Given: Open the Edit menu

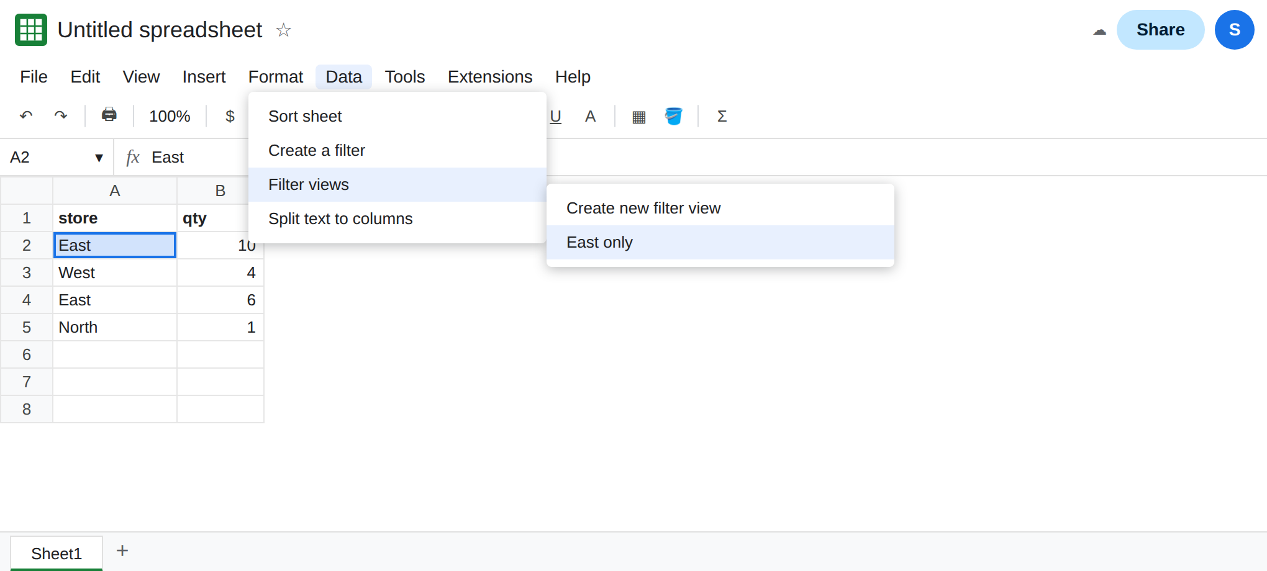Looking at the screenshot, I should (x=85, y=77).
